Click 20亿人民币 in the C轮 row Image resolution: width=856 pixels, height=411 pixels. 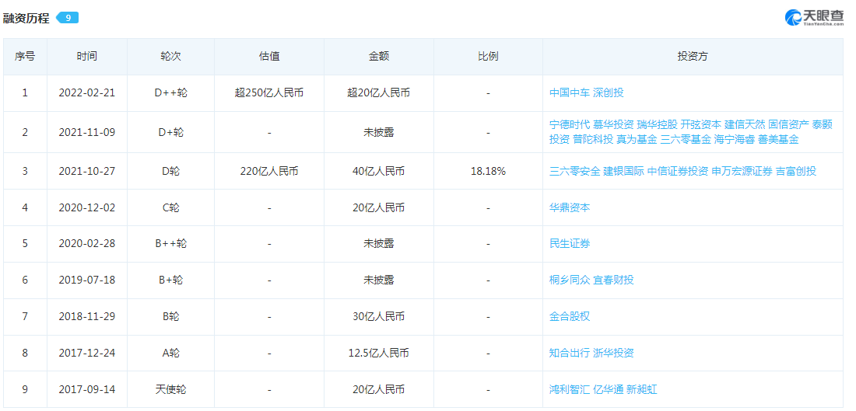[x=379, y=207]
